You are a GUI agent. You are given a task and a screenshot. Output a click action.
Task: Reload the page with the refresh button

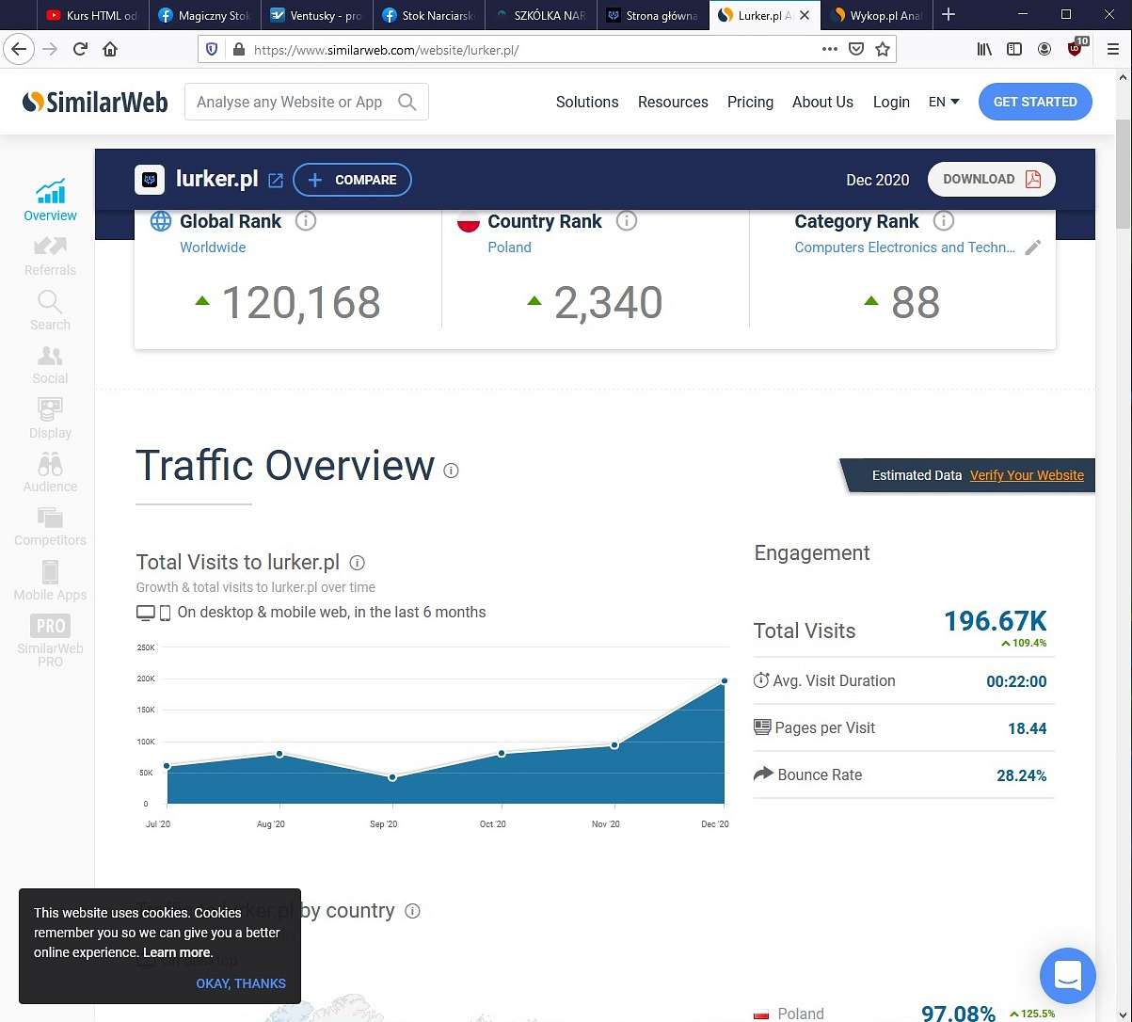pyautogui.click(x=81, y=49)
